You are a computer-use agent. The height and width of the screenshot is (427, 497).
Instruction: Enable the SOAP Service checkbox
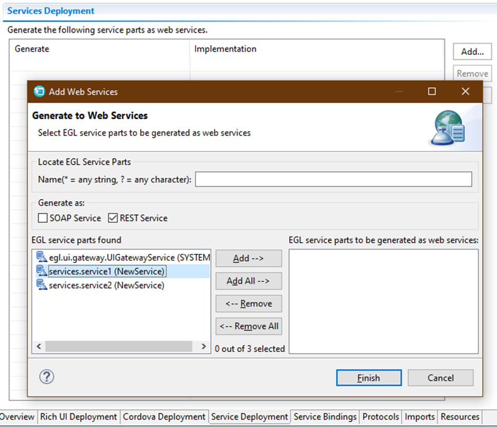tap(42, 218)
